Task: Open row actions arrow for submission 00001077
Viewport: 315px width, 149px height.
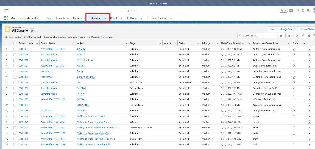Action: pyautogui.click(x=309, y=144)
